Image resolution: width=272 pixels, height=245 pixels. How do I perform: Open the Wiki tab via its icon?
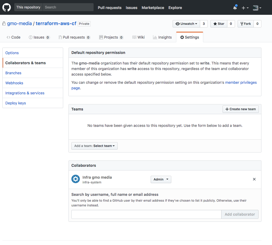[x=134, y=37]
